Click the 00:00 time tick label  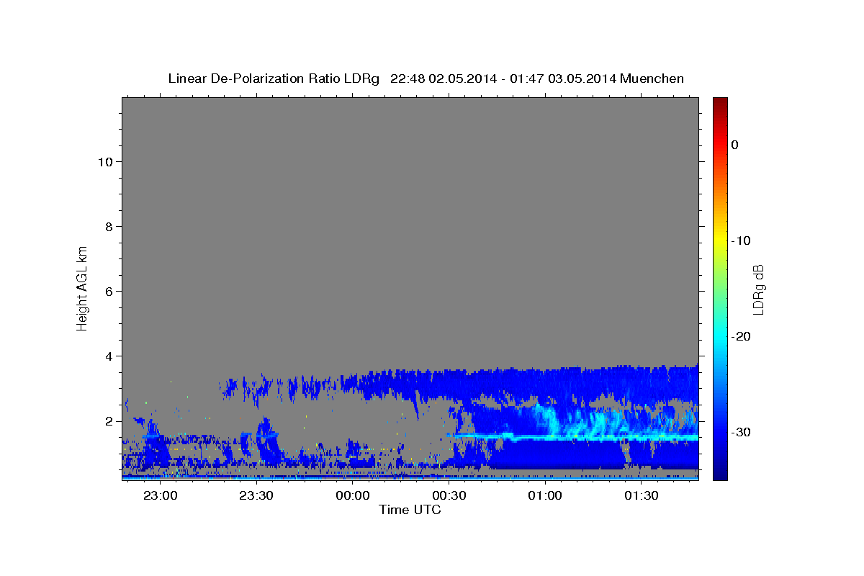tap(353, 495)
